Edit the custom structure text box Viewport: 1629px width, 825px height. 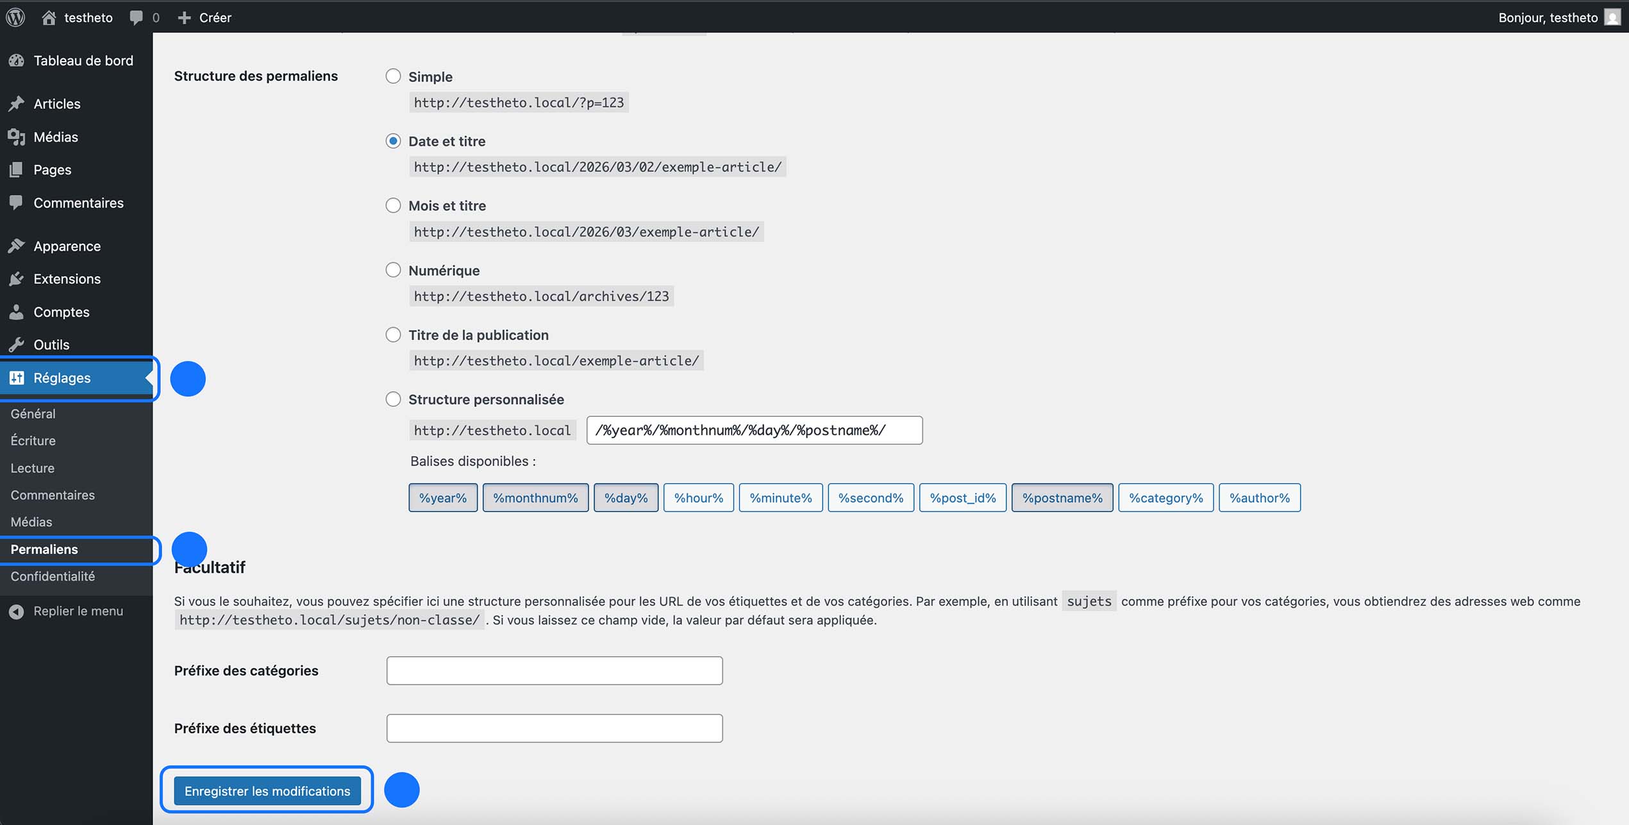point(754,430)
